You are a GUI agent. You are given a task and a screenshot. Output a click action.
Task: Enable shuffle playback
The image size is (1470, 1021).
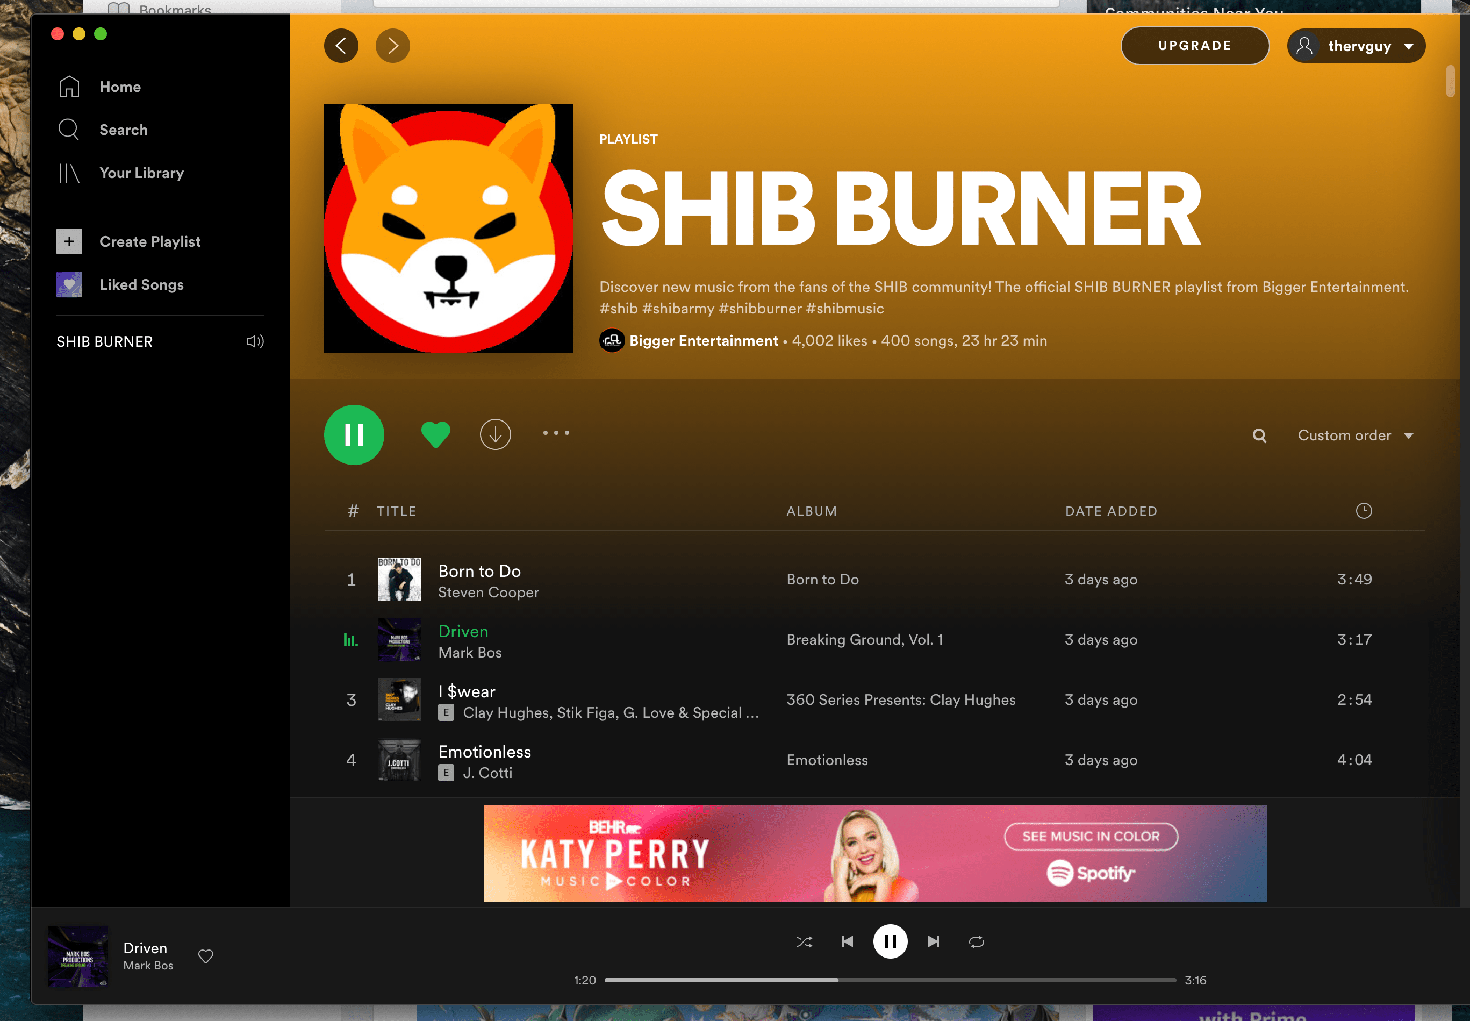(805, 941)
